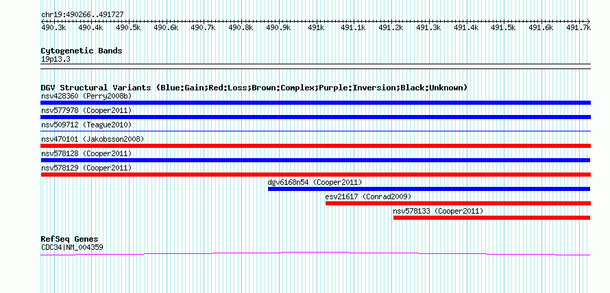Click the nsv509712 (Teague2010) label
The width and height of the screenshot is (610, 293).
click(x=86, y=125)
